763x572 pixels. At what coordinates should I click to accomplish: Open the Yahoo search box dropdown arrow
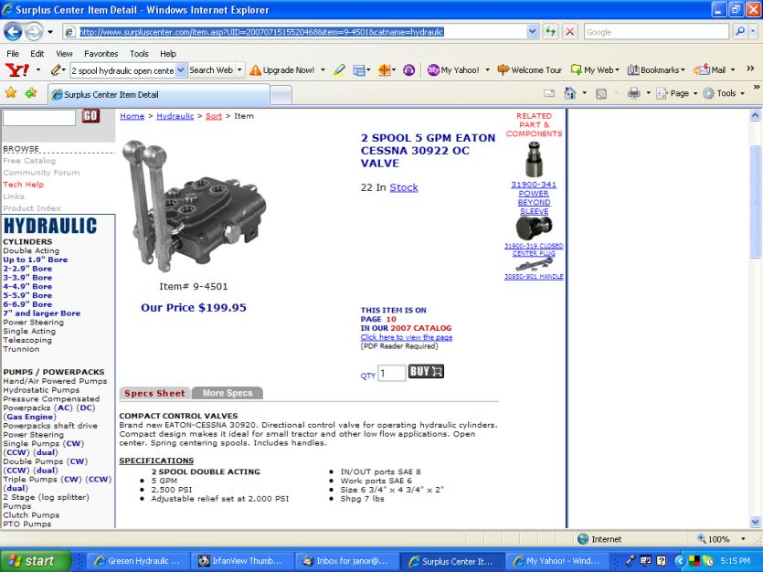pos(181,69)
